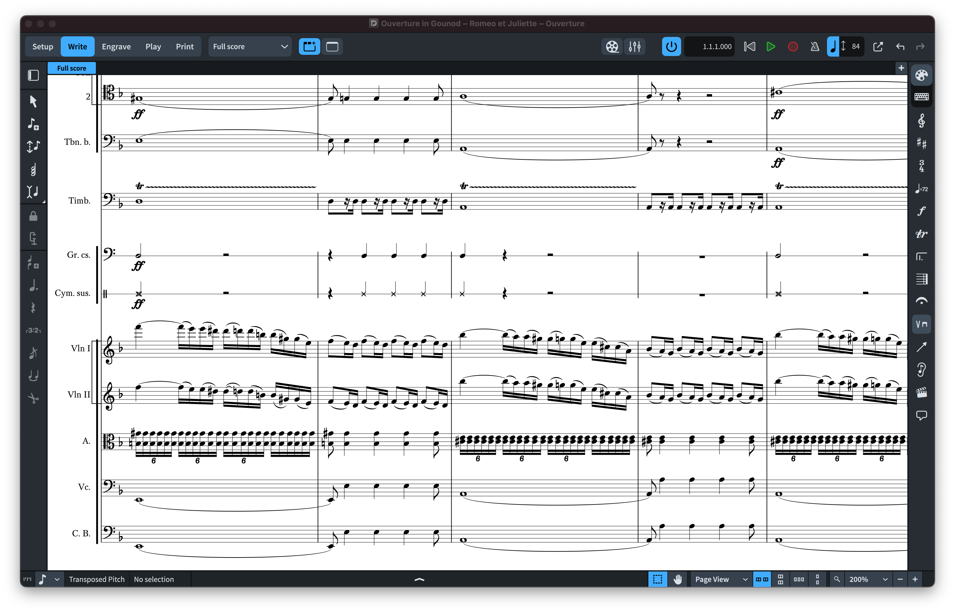Select the rest input tool

33,308
